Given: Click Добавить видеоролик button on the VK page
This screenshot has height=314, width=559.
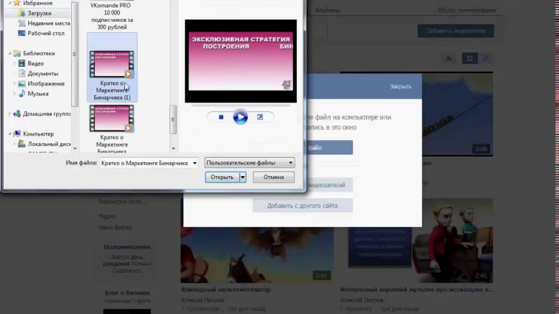Looking at the screenshot, I should (x=455, y=31).
